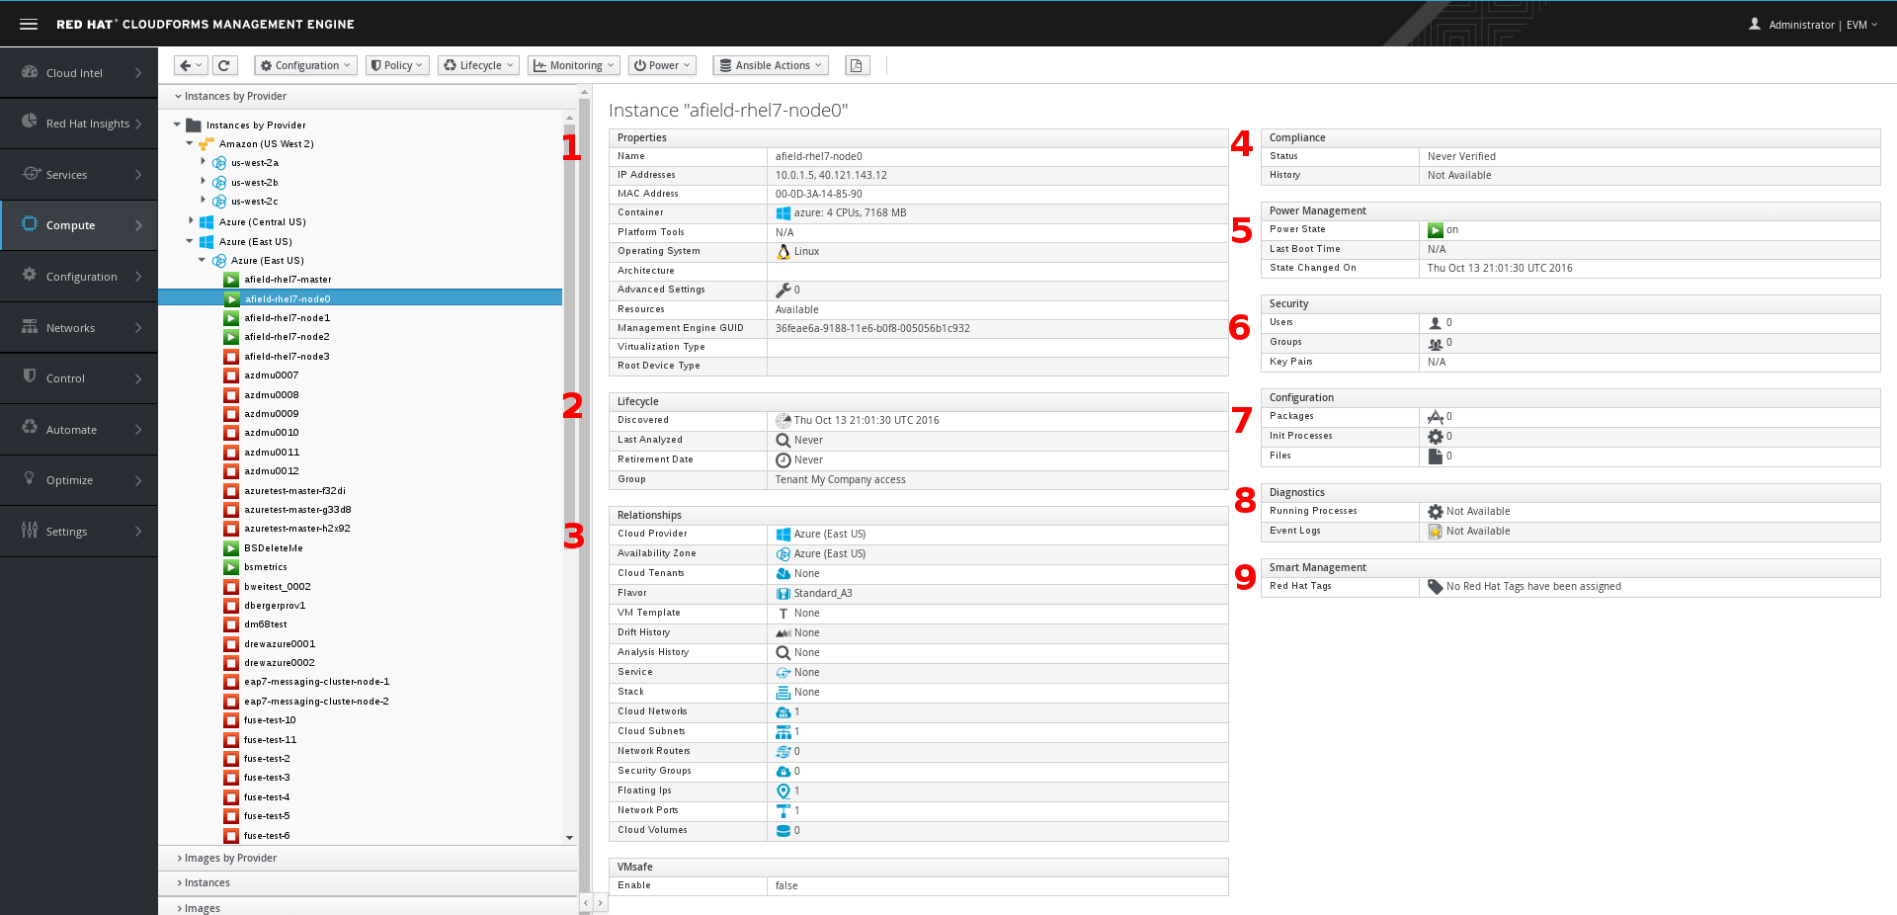Click the Services sidebar icon
The width and height of the screenshot is (1897, 915).
pos(30,174)
